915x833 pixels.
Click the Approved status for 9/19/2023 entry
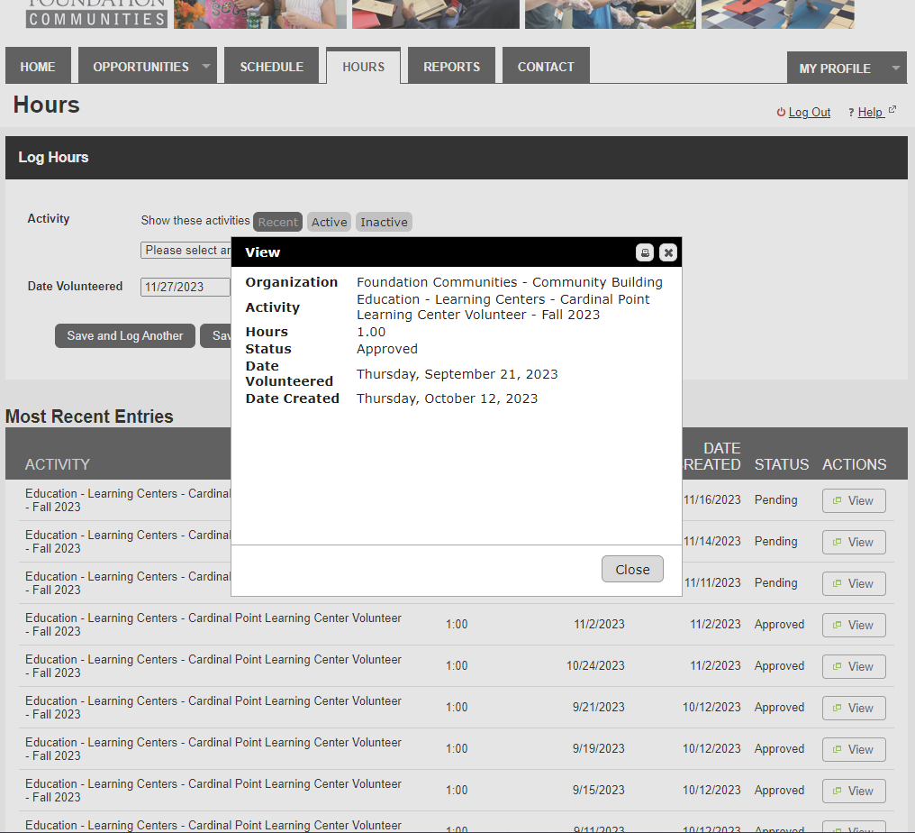[779, 749]
